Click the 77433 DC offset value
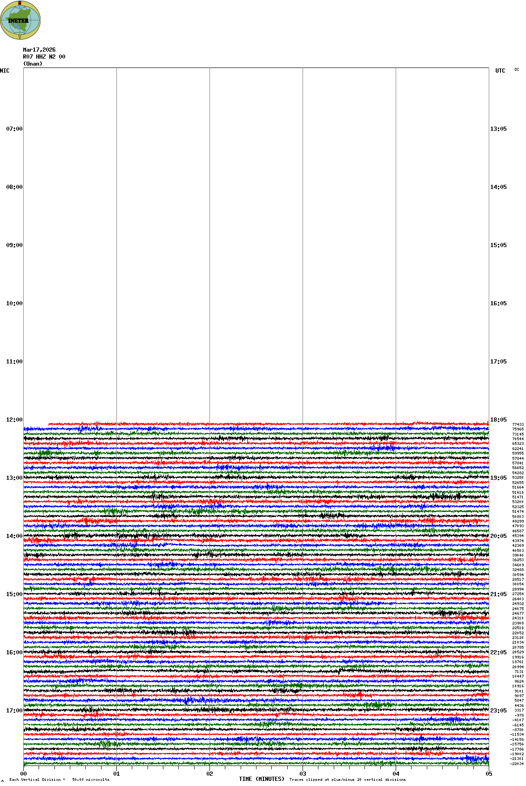Screen dimensions: 526x786 coord(518,424)
